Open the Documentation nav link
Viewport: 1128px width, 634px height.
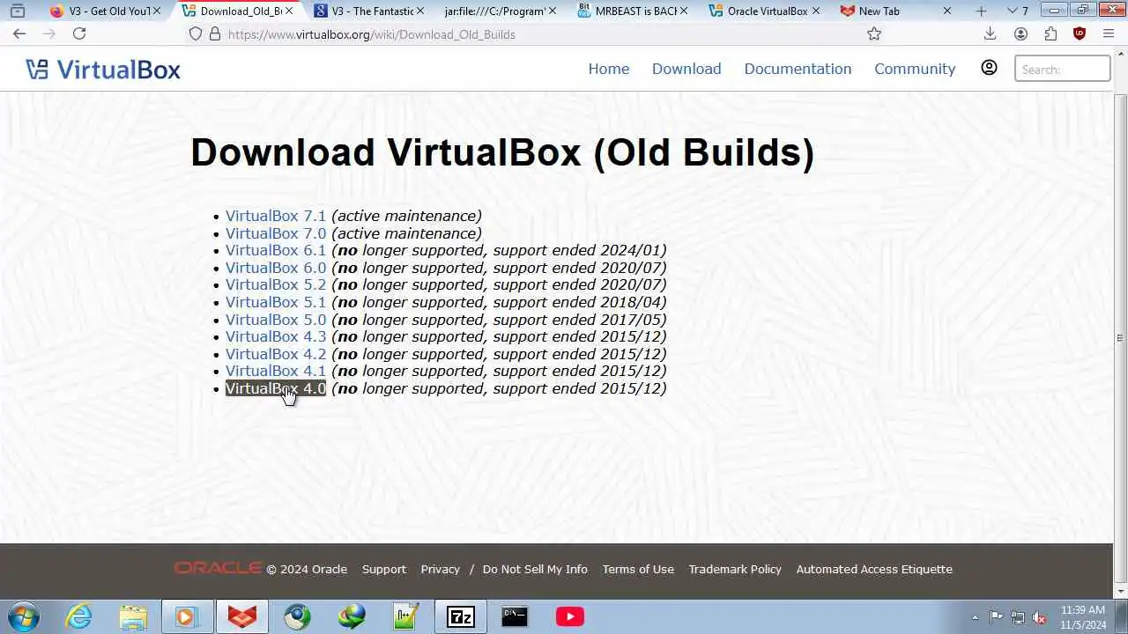798,69
